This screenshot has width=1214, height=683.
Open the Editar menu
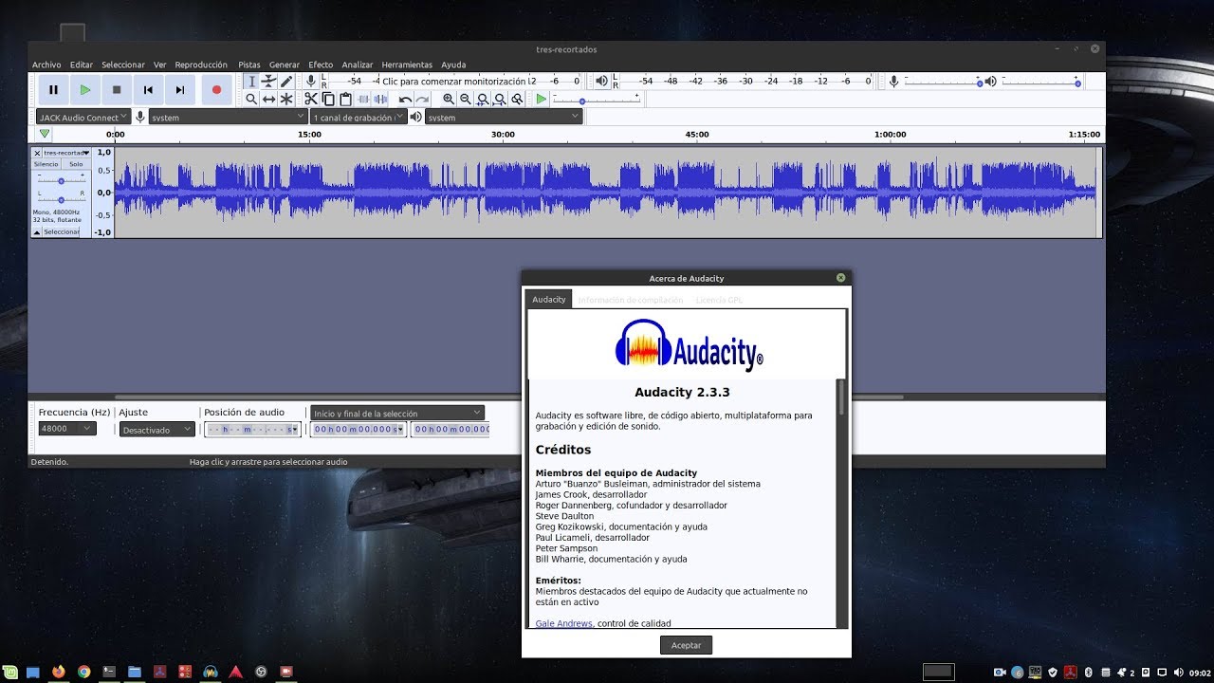pyautogui.click(x=82, y=65)
